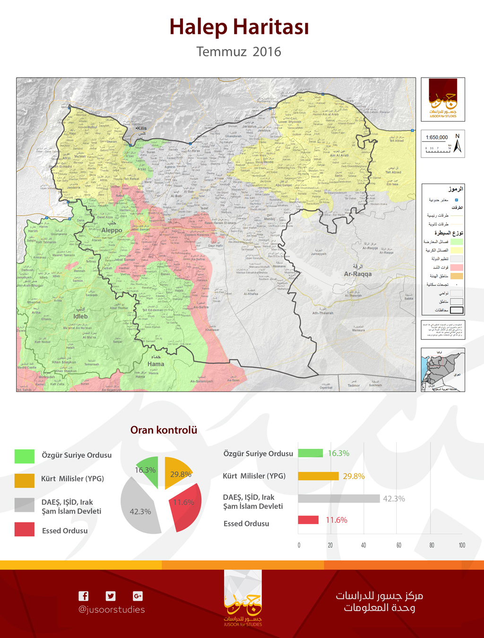Click the north arrow compass symbol
This screenshot has height=638, width=484.
tap(457, 144)
